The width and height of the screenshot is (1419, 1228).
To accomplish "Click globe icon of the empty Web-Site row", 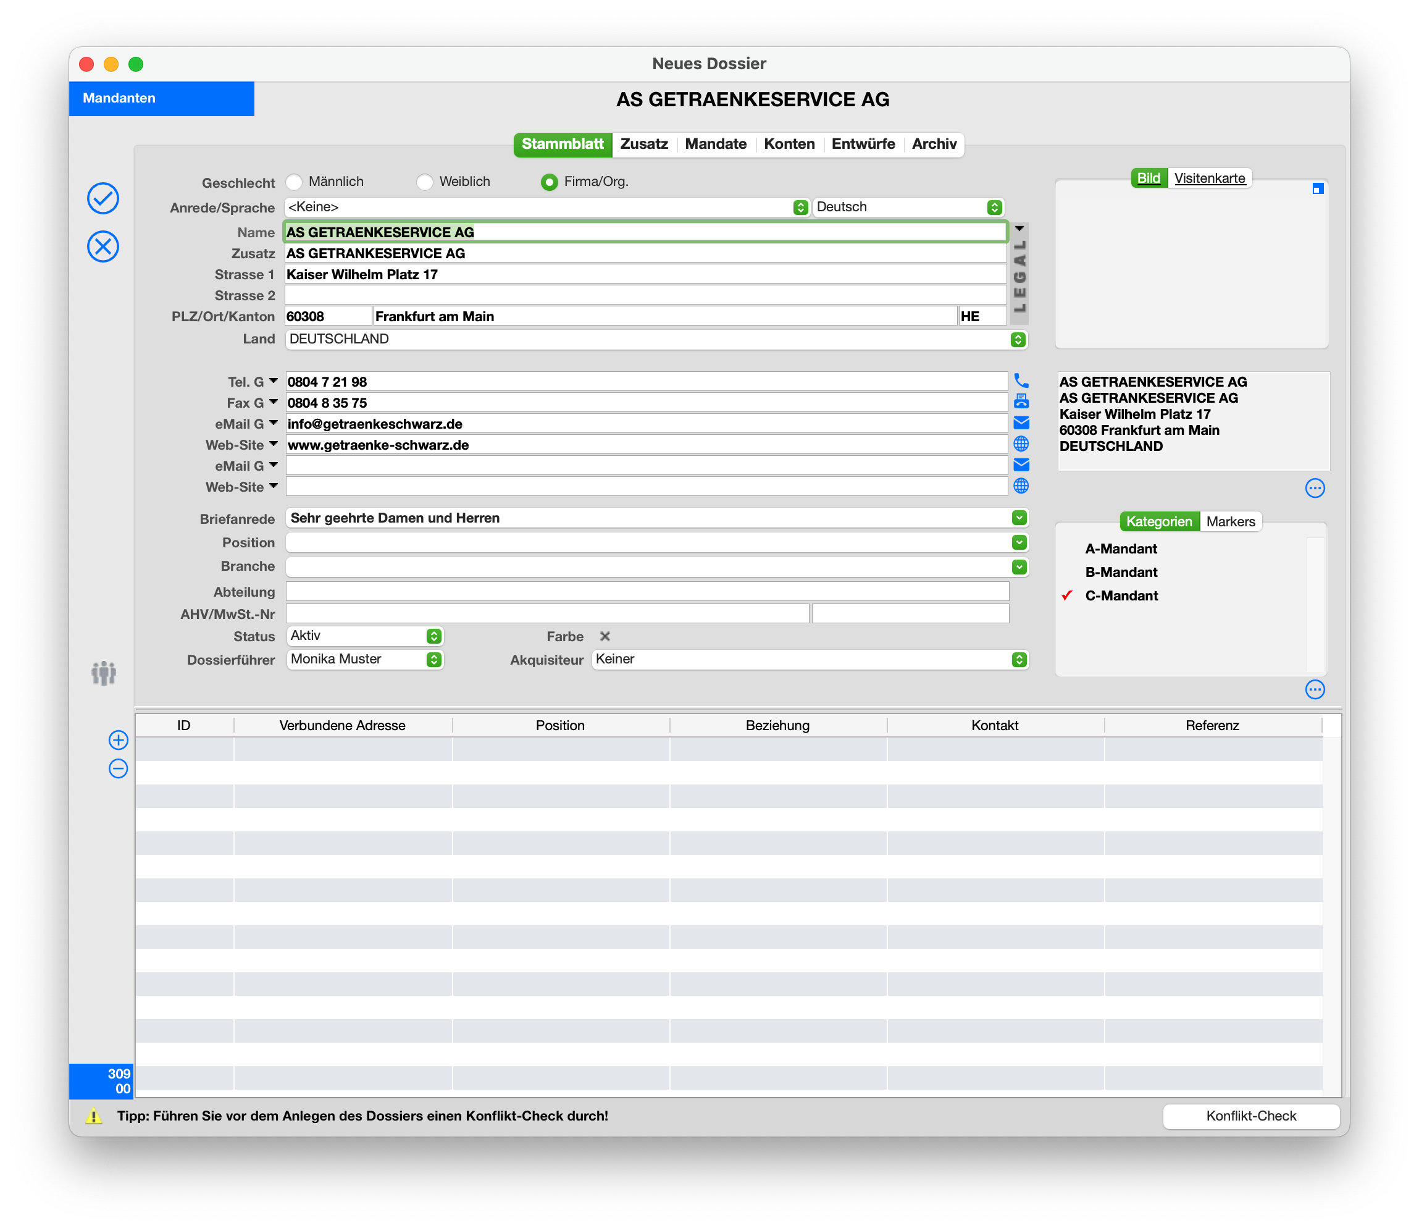I will 1021,487.
